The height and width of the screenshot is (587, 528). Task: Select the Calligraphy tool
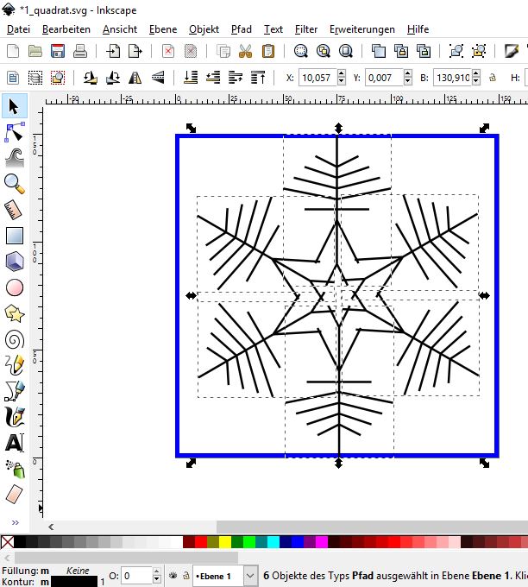click(x=15, y=417)
